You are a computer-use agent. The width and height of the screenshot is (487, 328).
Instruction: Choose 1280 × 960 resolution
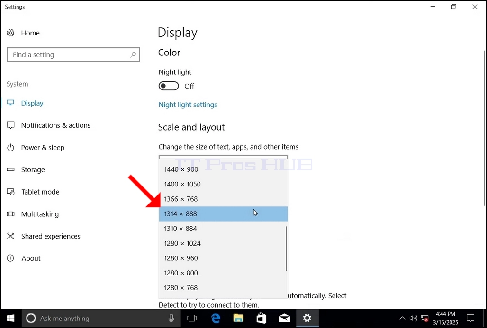tap(223, 258)
